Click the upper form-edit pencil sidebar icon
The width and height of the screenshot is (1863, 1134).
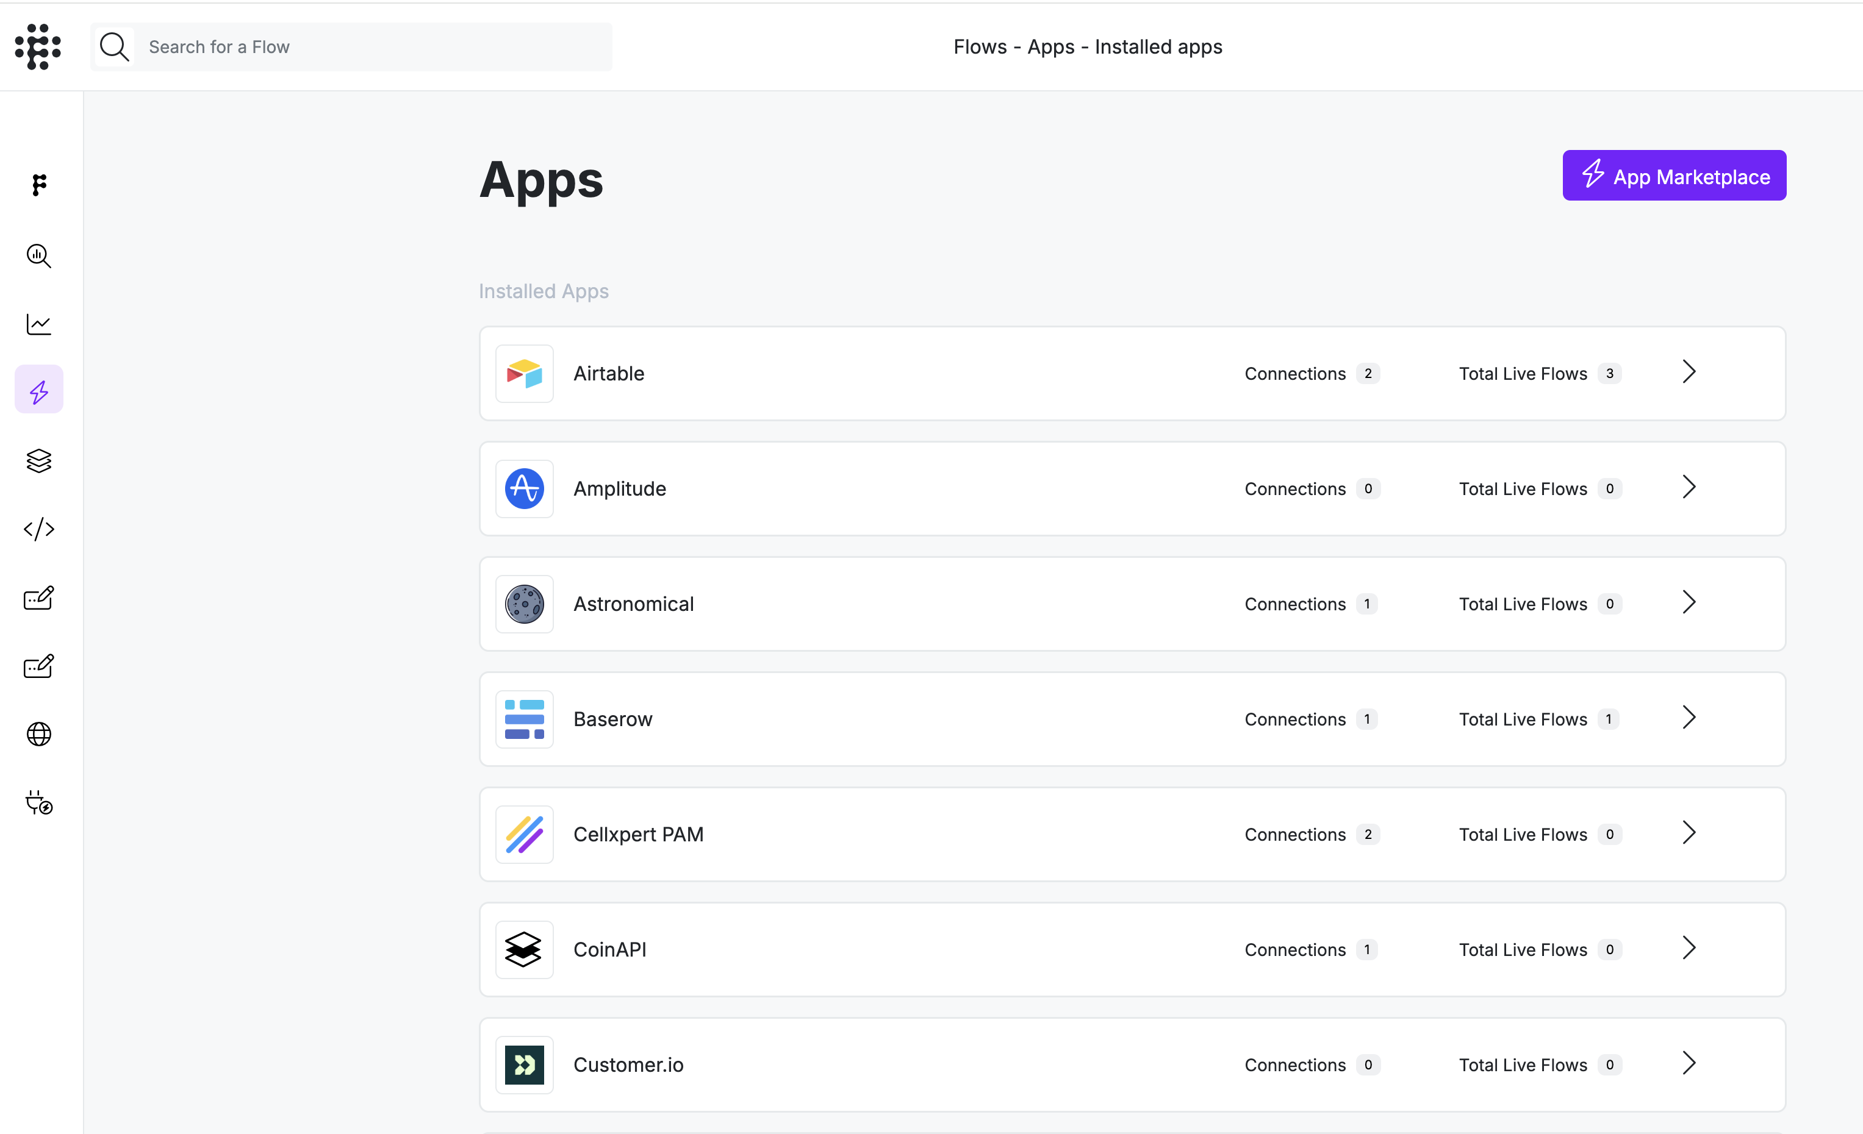click(x=39, y=597)
